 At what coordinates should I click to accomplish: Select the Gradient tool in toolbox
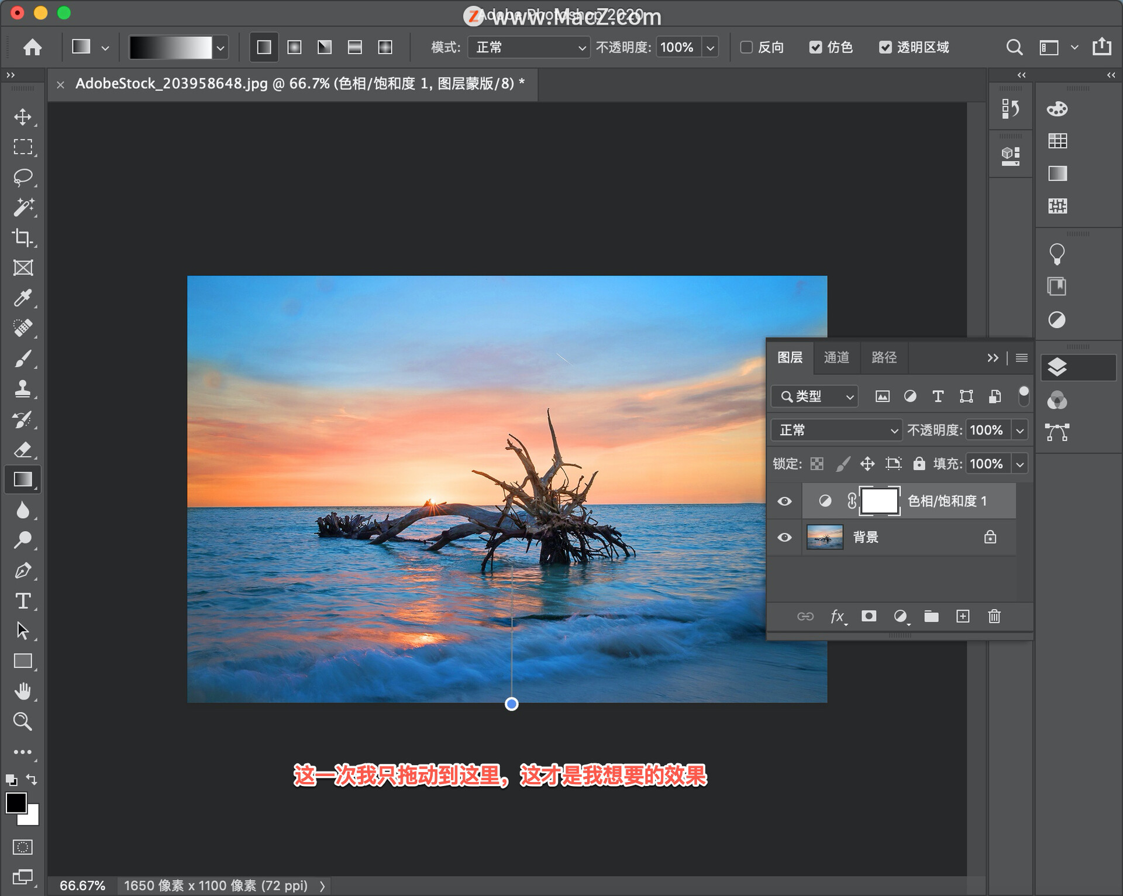(23, 480)
